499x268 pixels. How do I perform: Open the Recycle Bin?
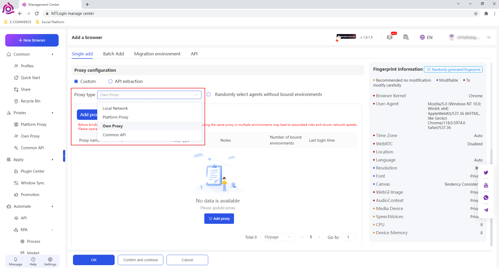(30, 101)
